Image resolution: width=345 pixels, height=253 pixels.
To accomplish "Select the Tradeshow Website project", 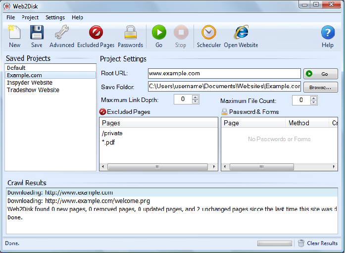I will (x=50, y=90).
